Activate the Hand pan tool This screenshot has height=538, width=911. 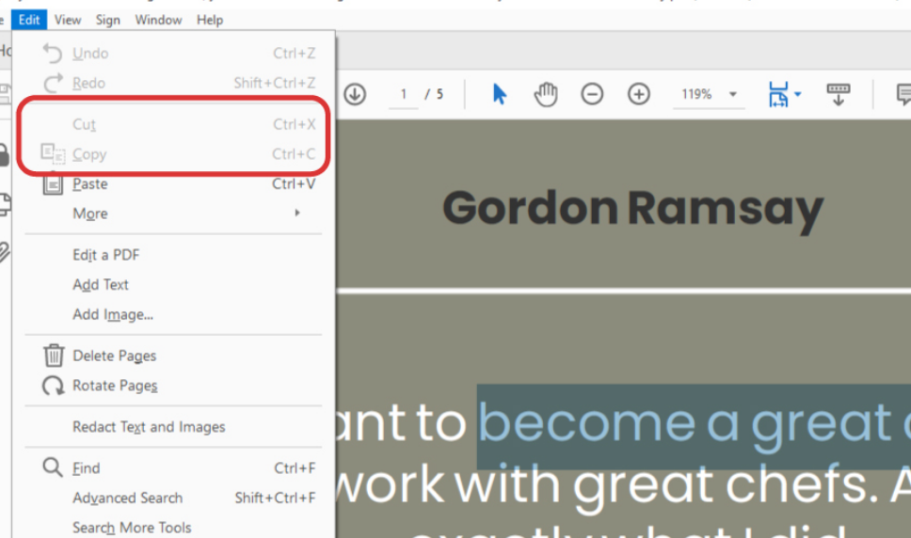click(546, 94)
